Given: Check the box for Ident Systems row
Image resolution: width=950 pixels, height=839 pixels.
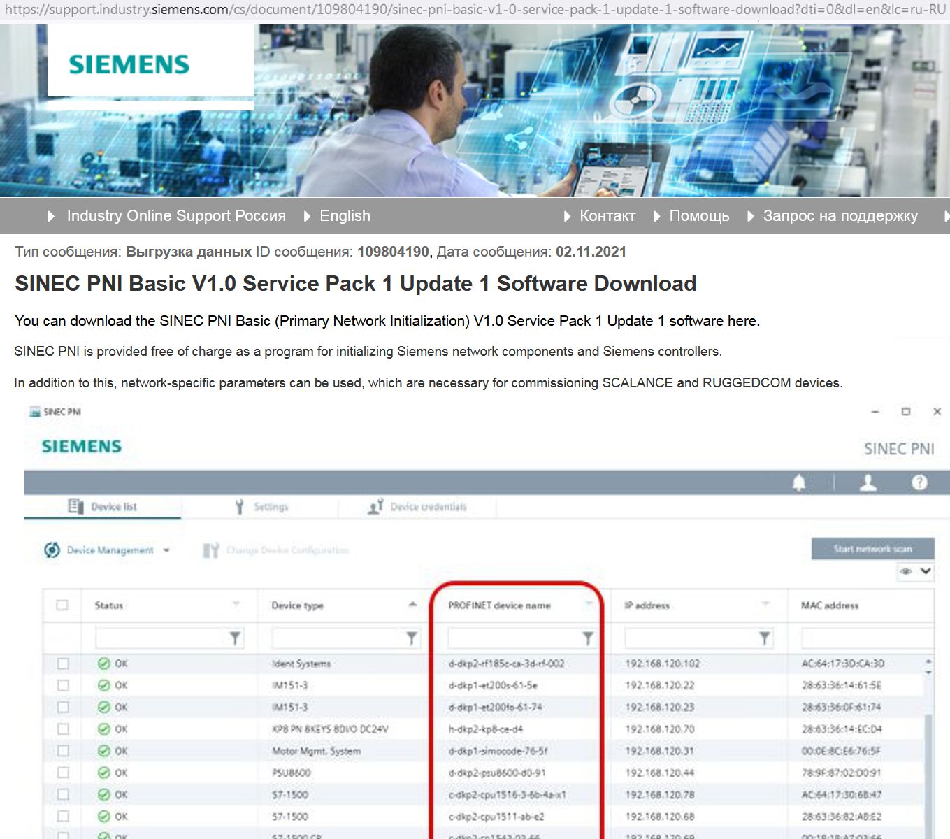Looking at the screenshot, I should coord(63,664).
